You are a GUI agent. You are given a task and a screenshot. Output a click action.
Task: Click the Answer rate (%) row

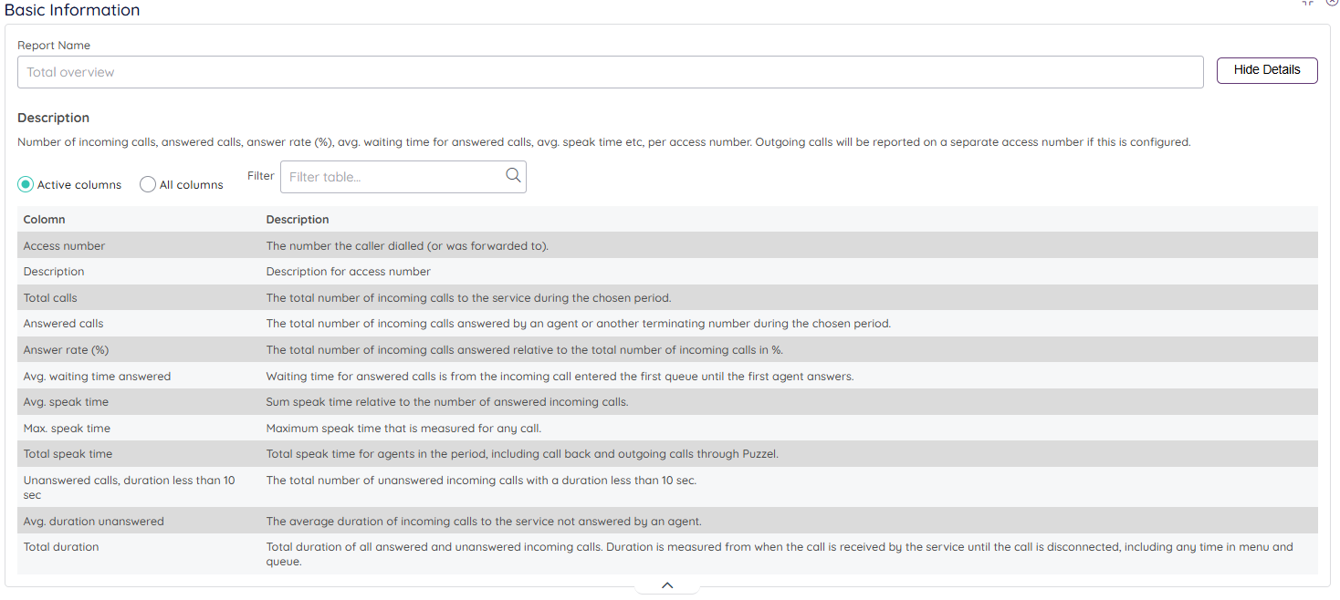pos(66,349)
